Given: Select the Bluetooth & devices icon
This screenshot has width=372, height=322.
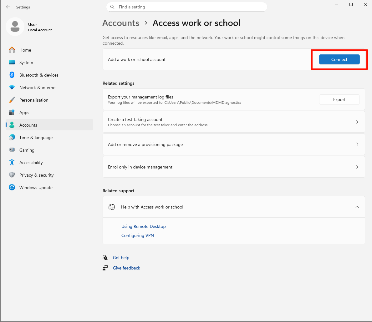Looking at the screenshot, I should click(12, 75).
